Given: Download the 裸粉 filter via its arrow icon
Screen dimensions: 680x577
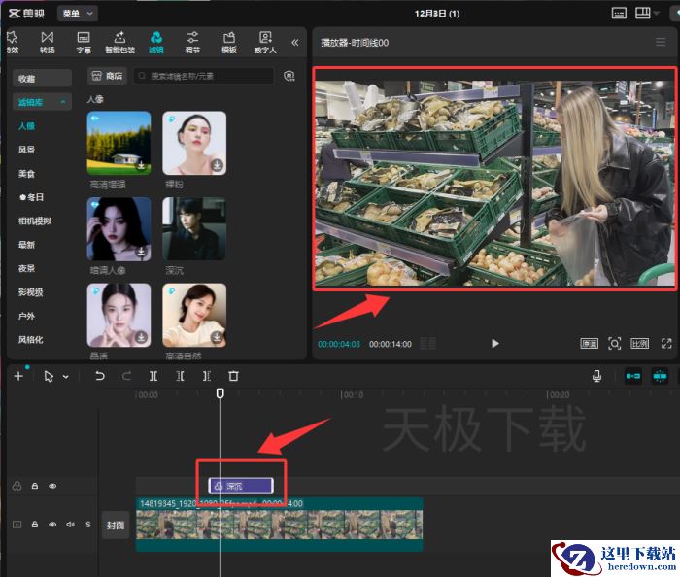Looking at the screenshot, I should point(217,165).
